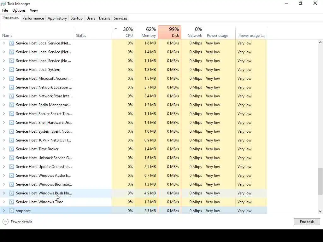323x242 pixels.
Task: Sort by Power usage trend column header
Action: point(251,32)
